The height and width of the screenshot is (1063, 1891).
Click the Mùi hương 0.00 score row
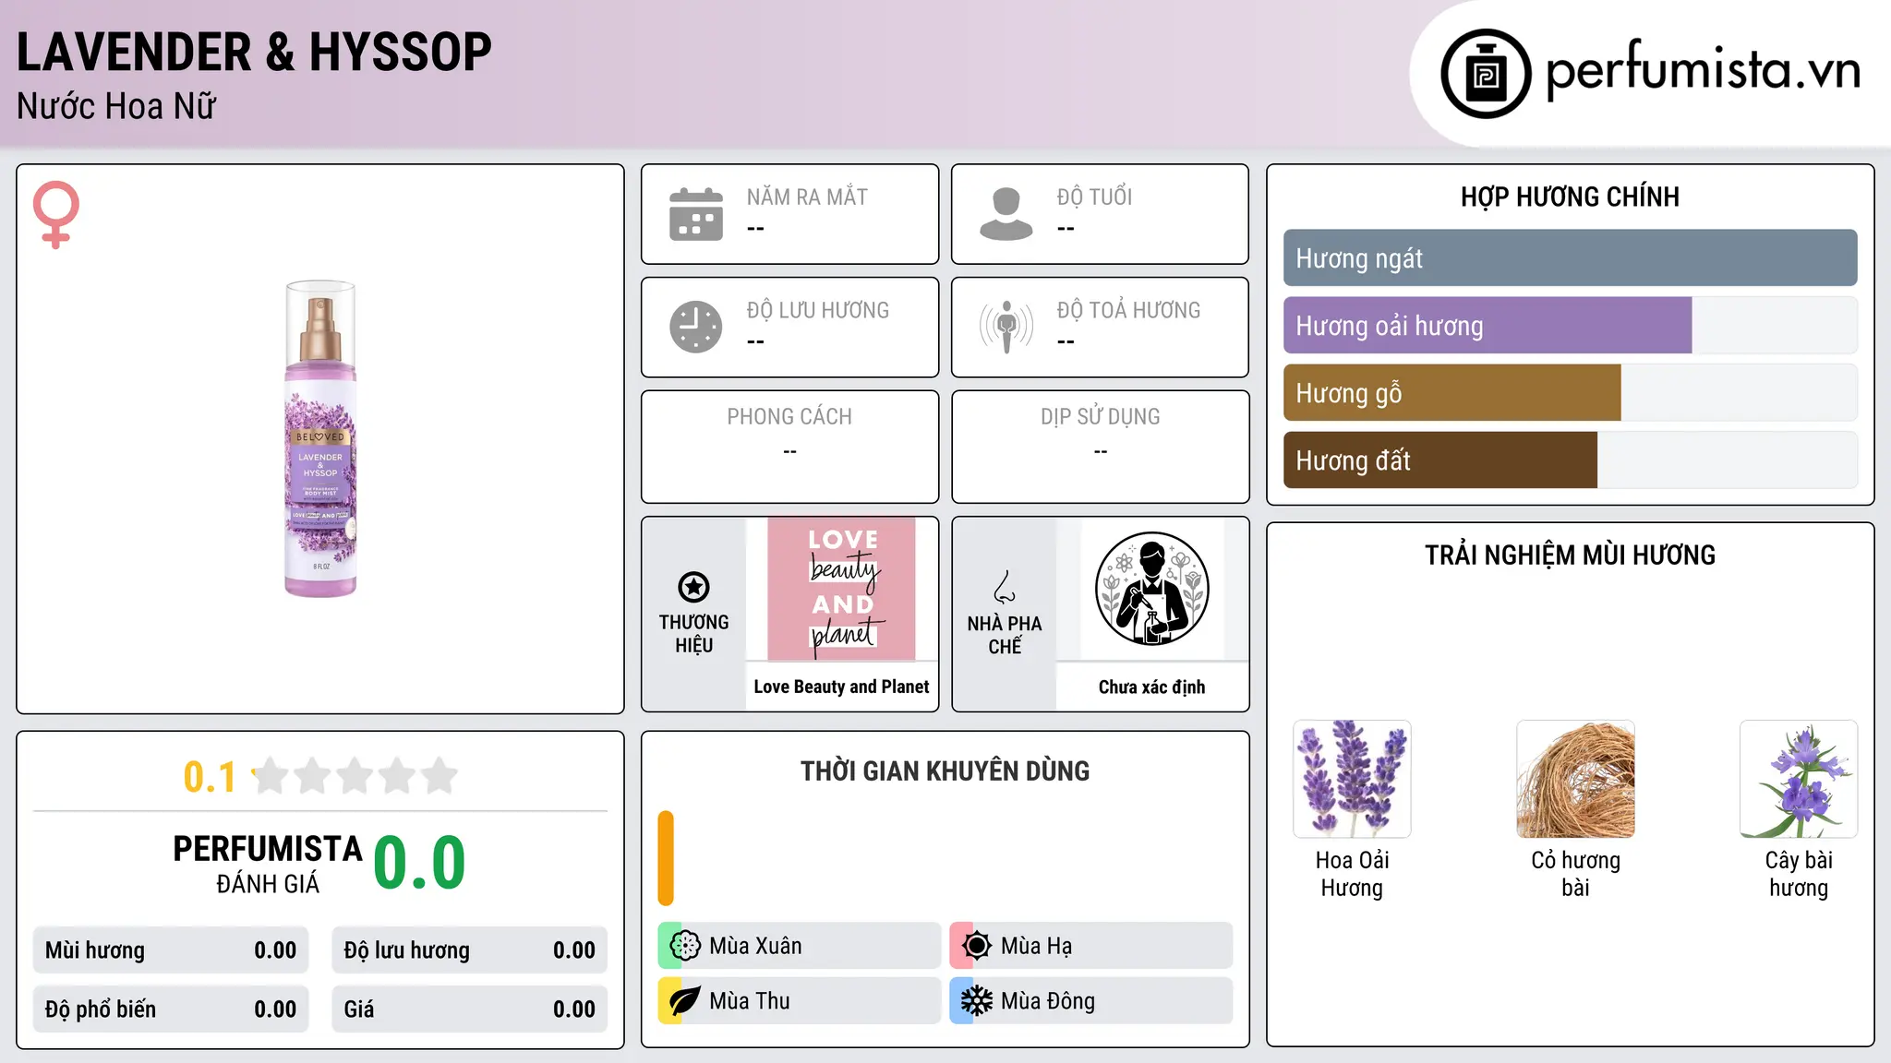tap(171, 950)
